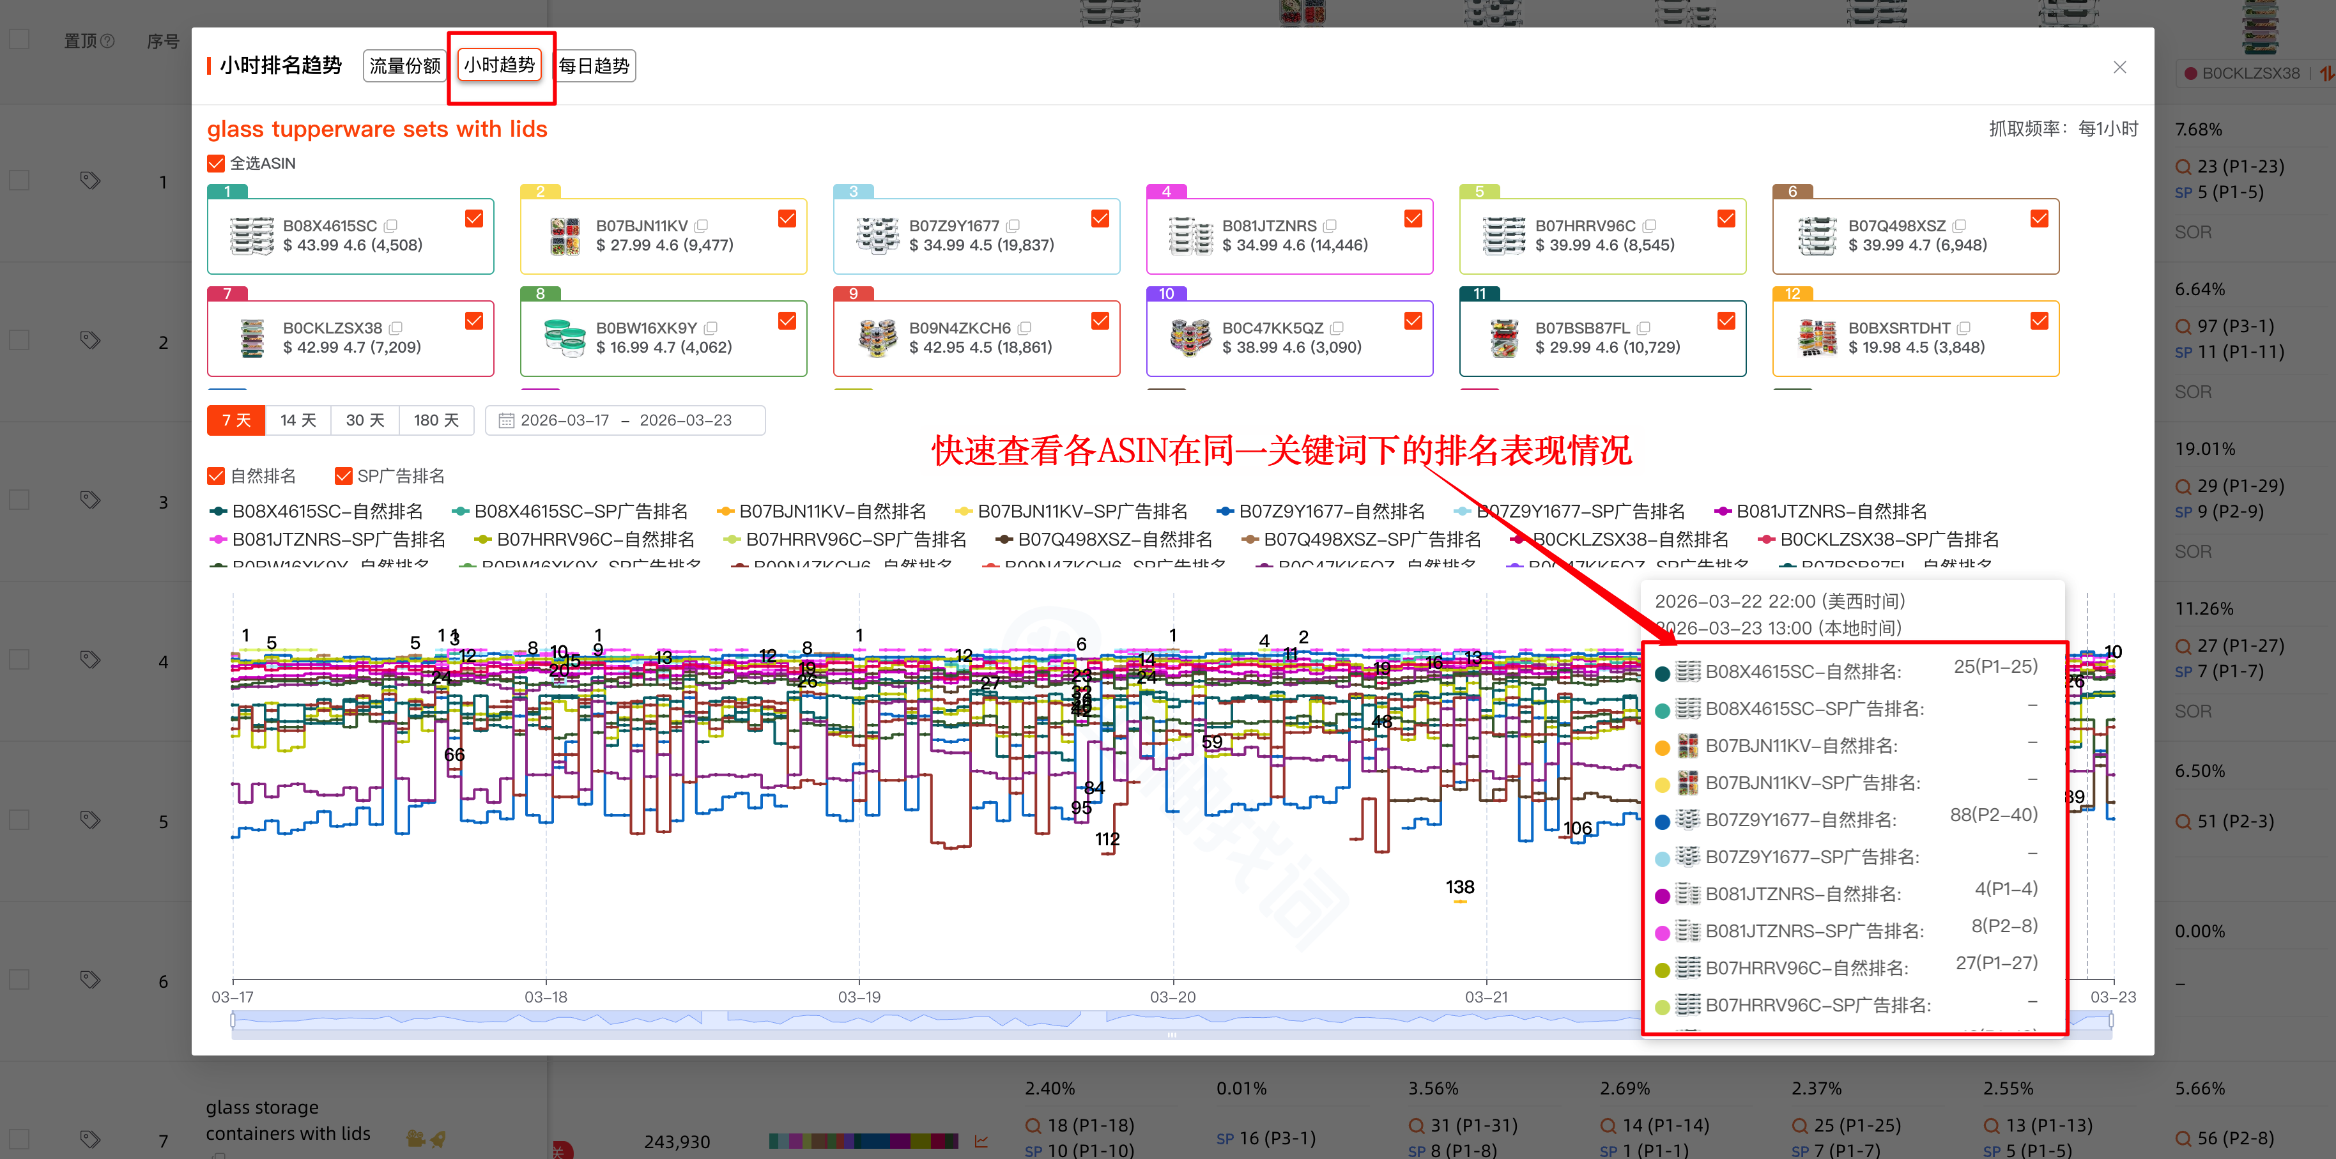
Task: Click the help icon next to 置顶
Action: (x=108, y=41)
